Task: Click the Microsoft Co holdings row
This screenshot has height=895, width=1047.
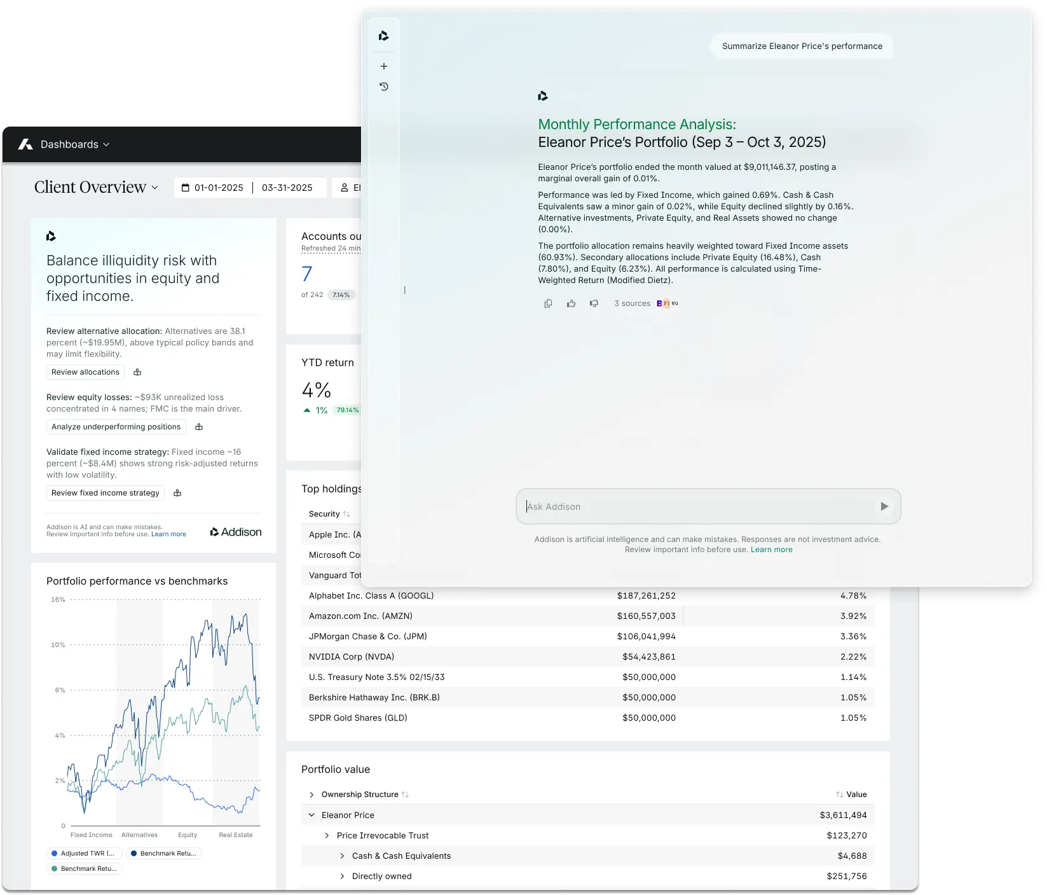Action: click(331, 555)
